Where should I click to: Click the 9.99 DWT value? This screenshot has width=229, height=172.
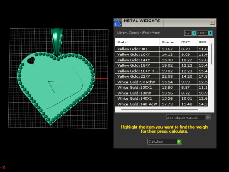click(186, 82)
